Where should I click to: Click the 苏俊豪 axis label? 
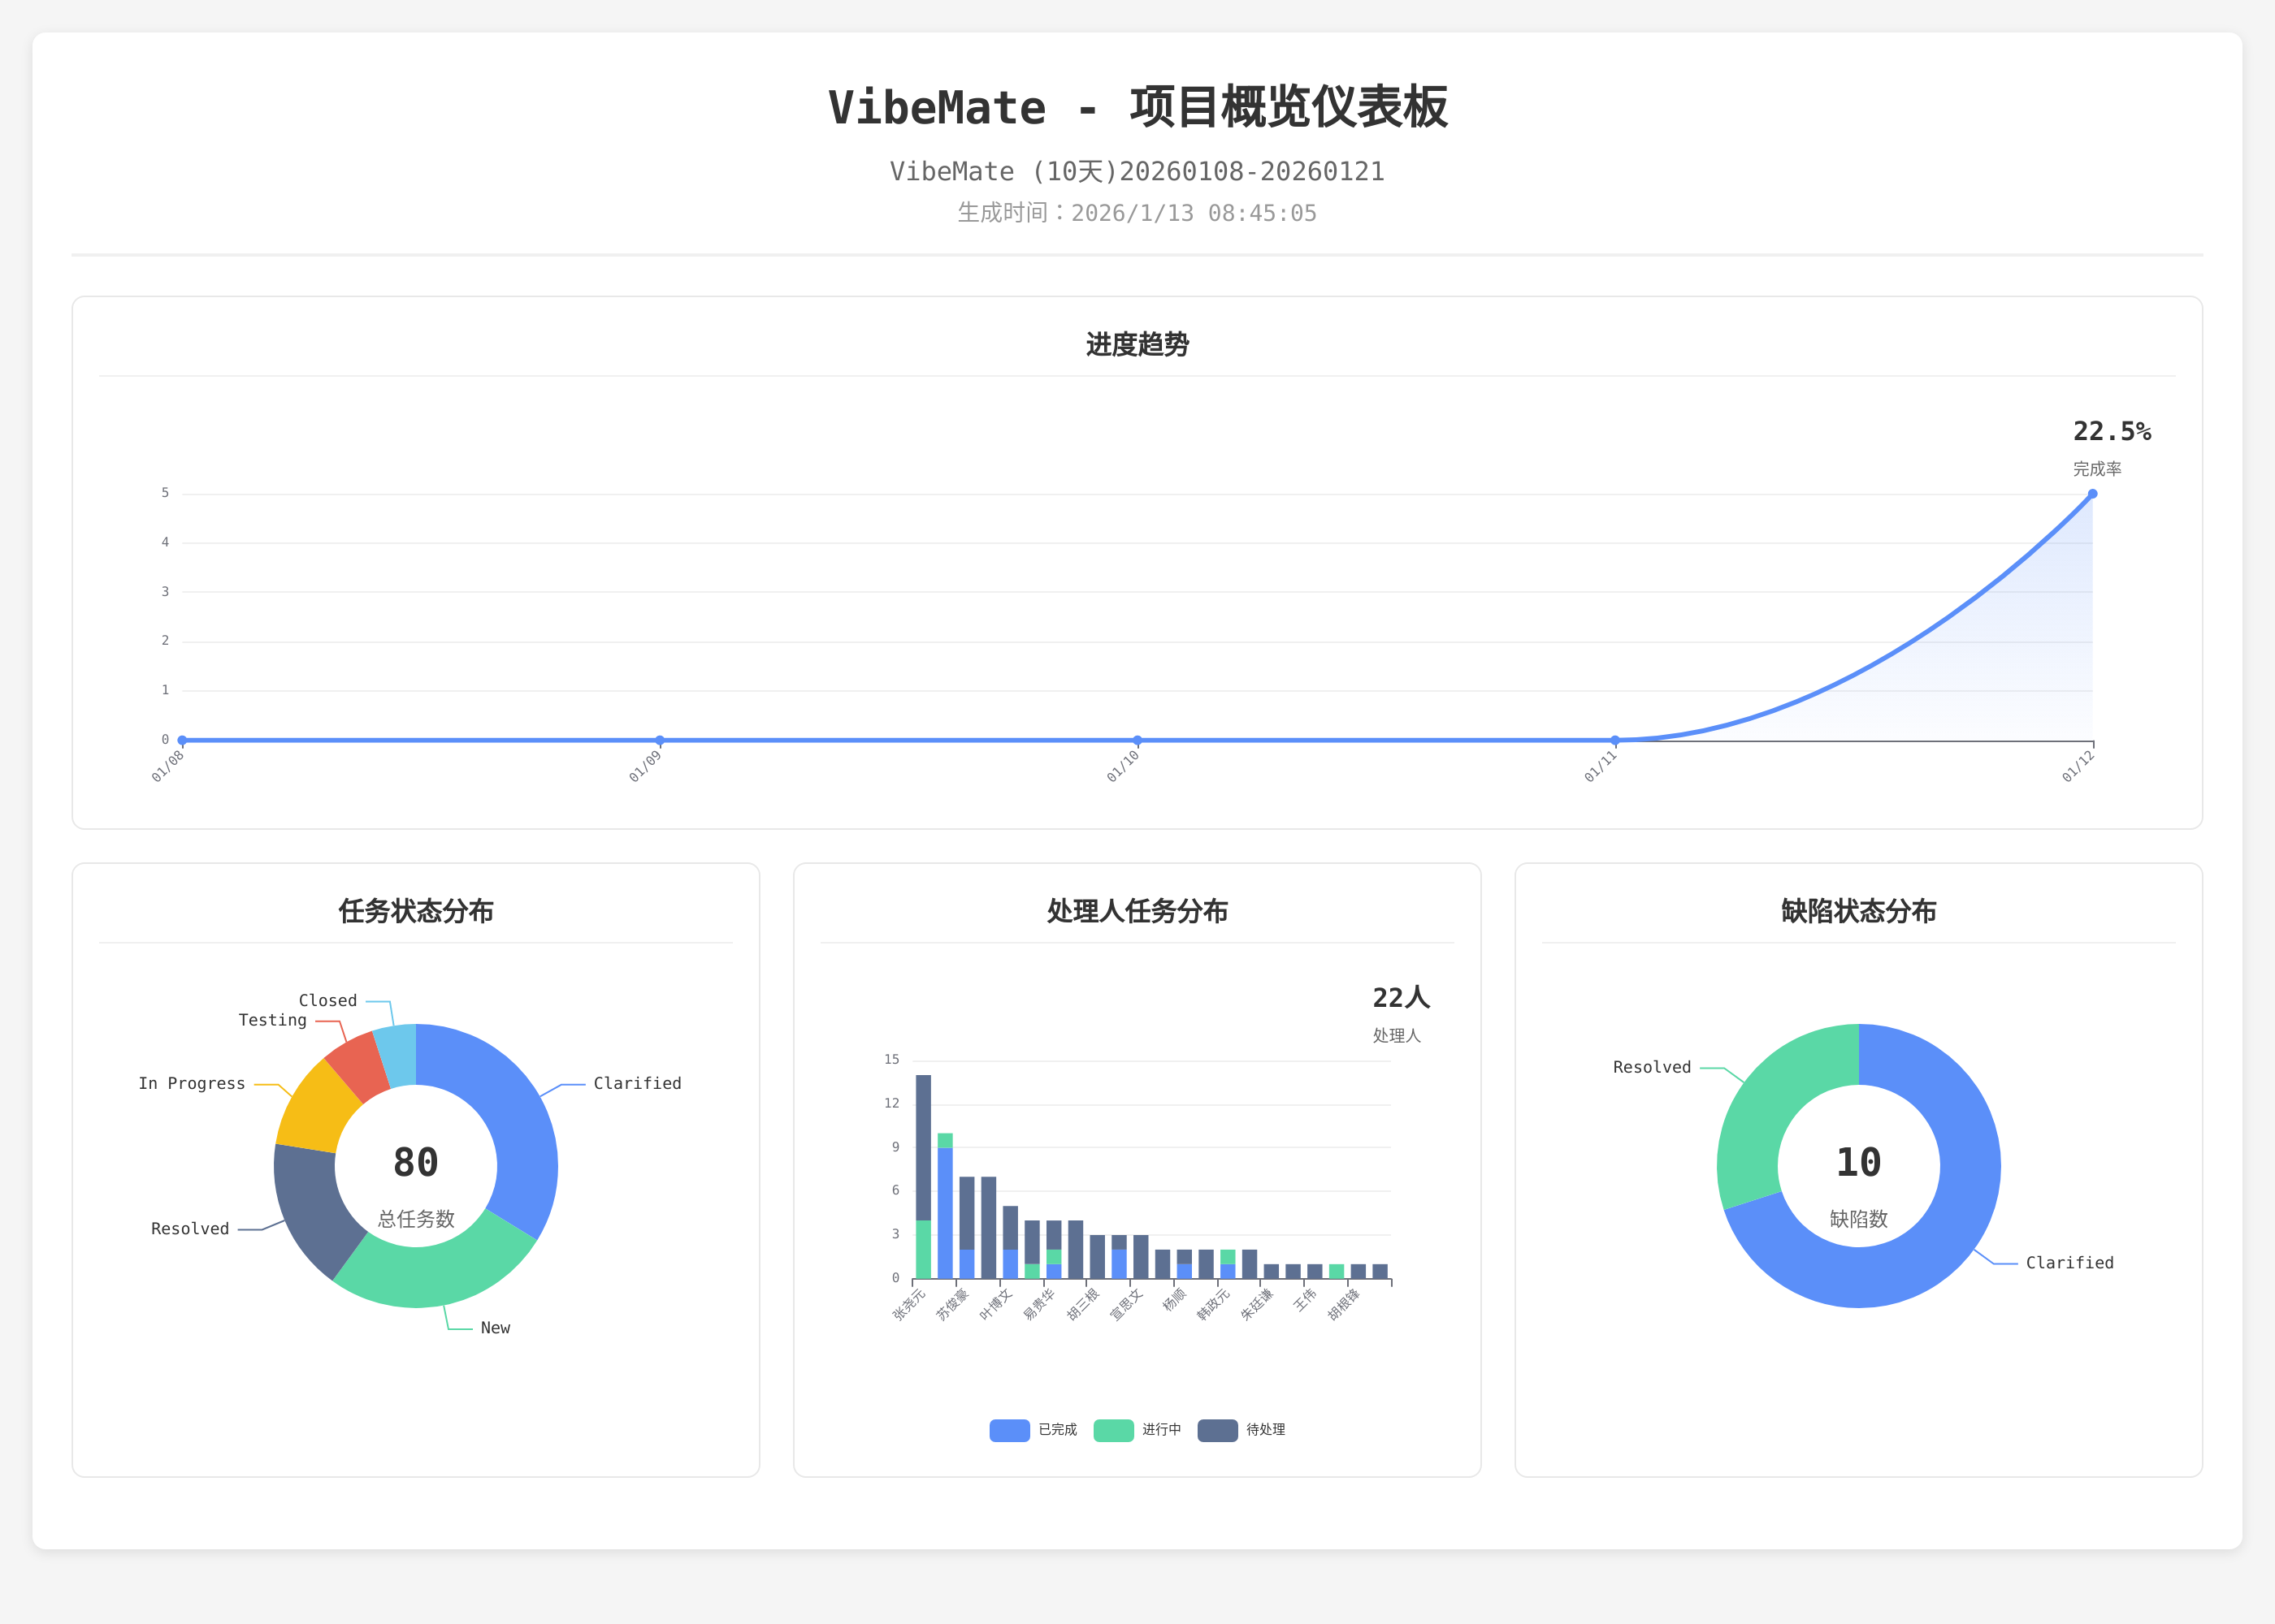coord(952,1305)
